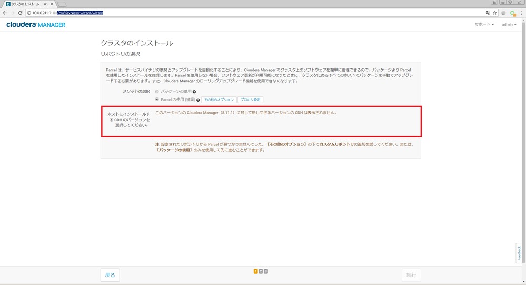The width and height of the screenshot is (526, 285).
Task: Select the クラスタのインストール browser tab
Action: pyautogui.click(x=29, y=4)
